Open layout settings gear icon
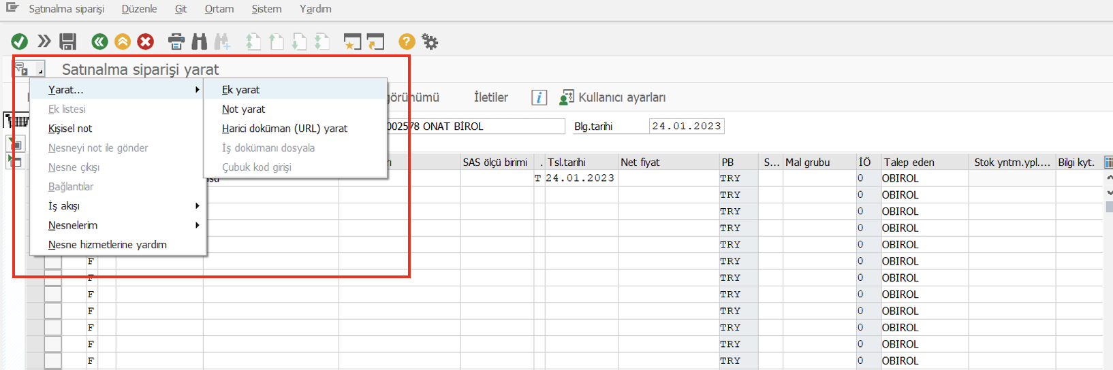Screen dimensions: 1113x370 (x=430, y=42)
